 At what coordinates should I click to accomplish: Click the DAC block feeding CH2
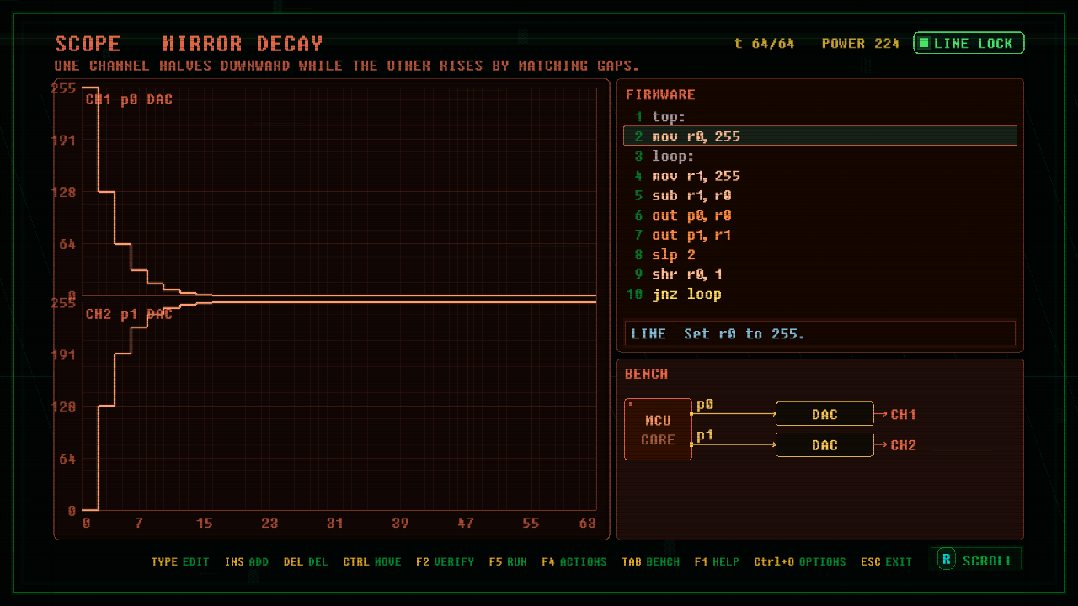tap(825, 445)
